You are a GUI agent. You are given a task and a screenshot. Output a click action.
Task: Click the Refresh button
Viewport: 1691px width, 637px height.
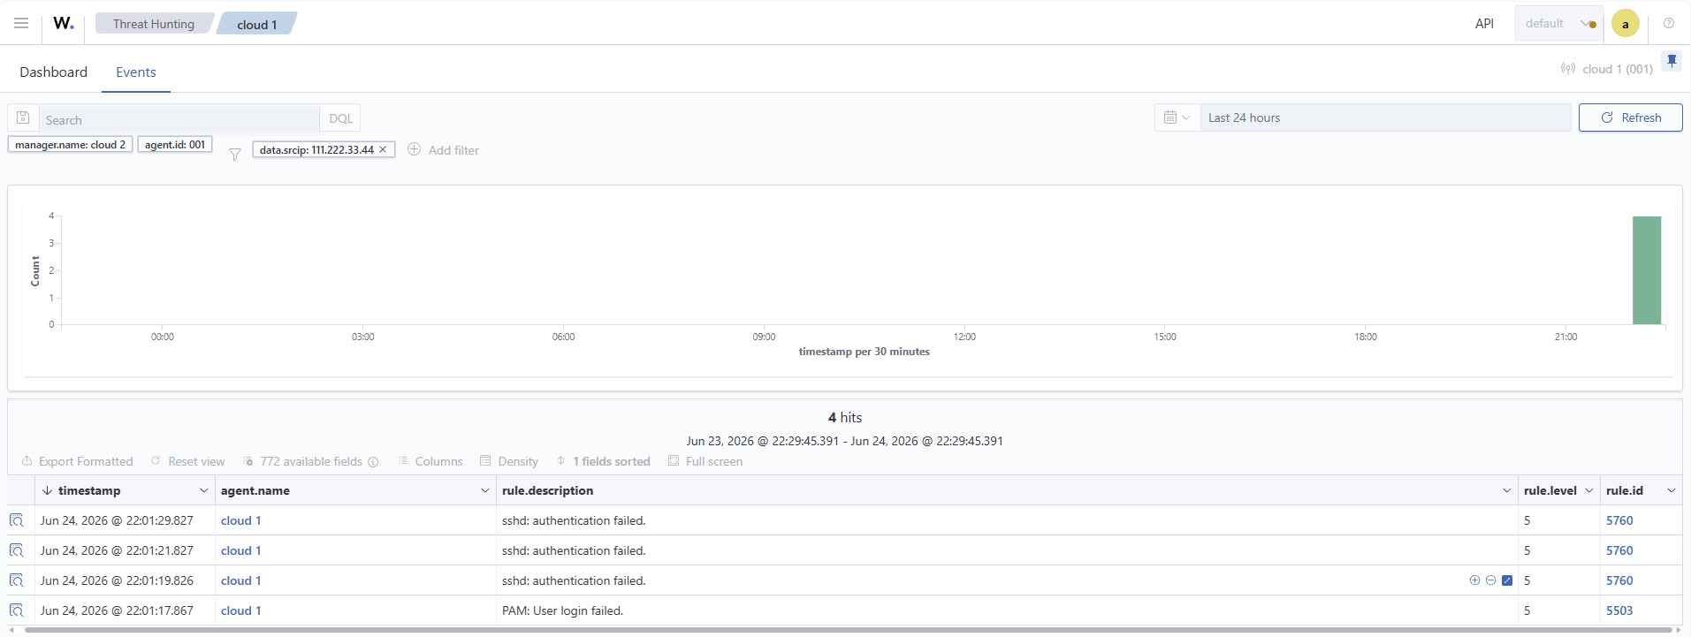point(1630,118)
